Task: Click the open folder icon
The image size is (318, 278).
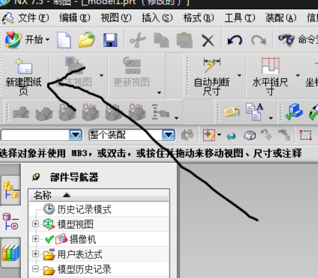Action: [87, 39]
